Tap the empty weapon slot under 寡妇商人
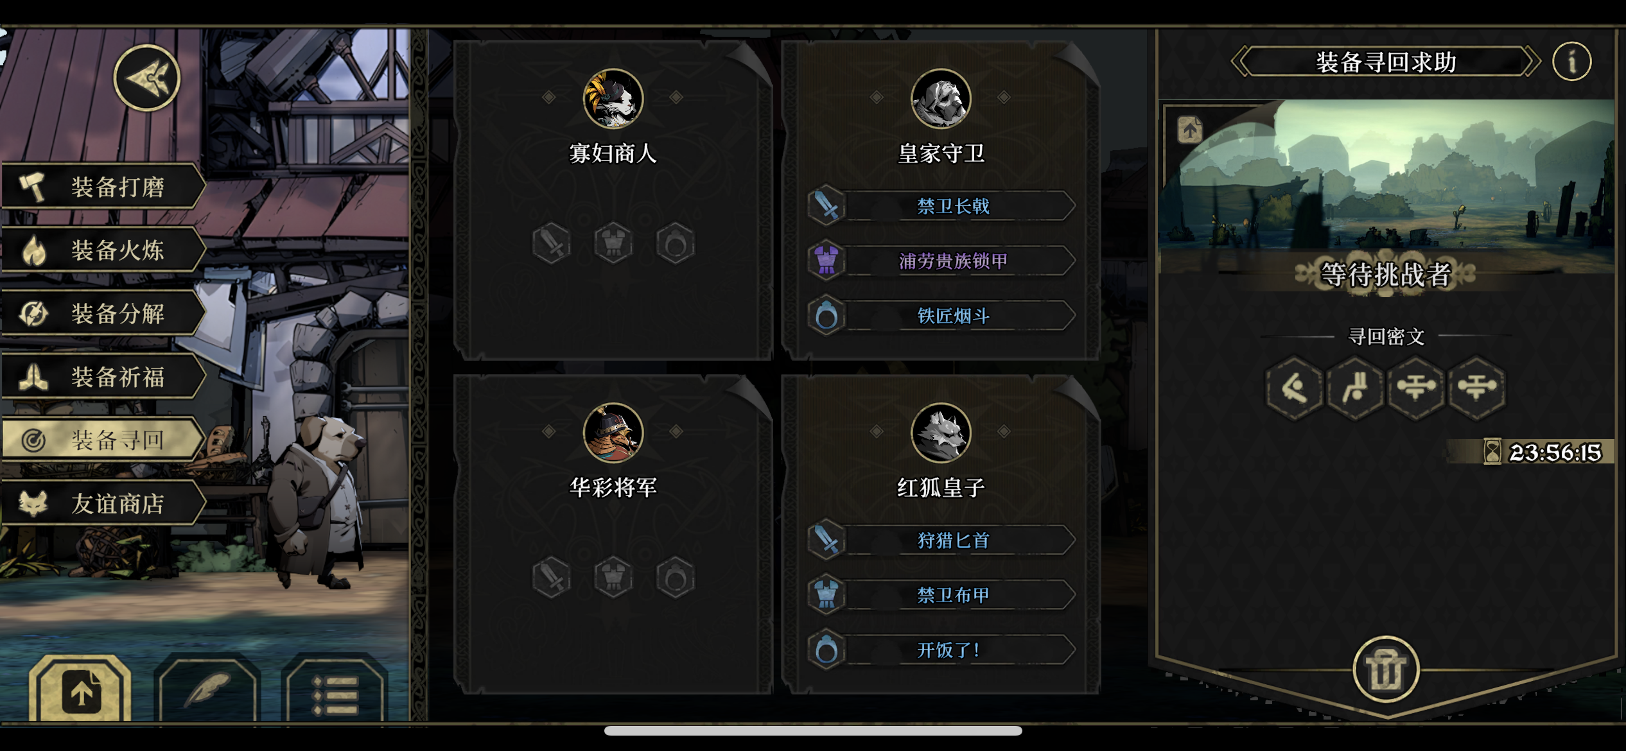 tap(552, 244)
